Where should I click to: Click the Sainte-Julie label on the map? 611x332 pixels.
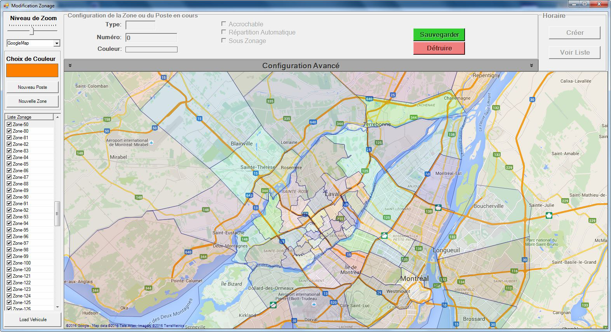[x=541, y=205]
